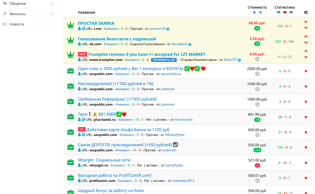Click the ruble icon next to Финансы
Screen dimensions: 315x194
click(5, 14)
